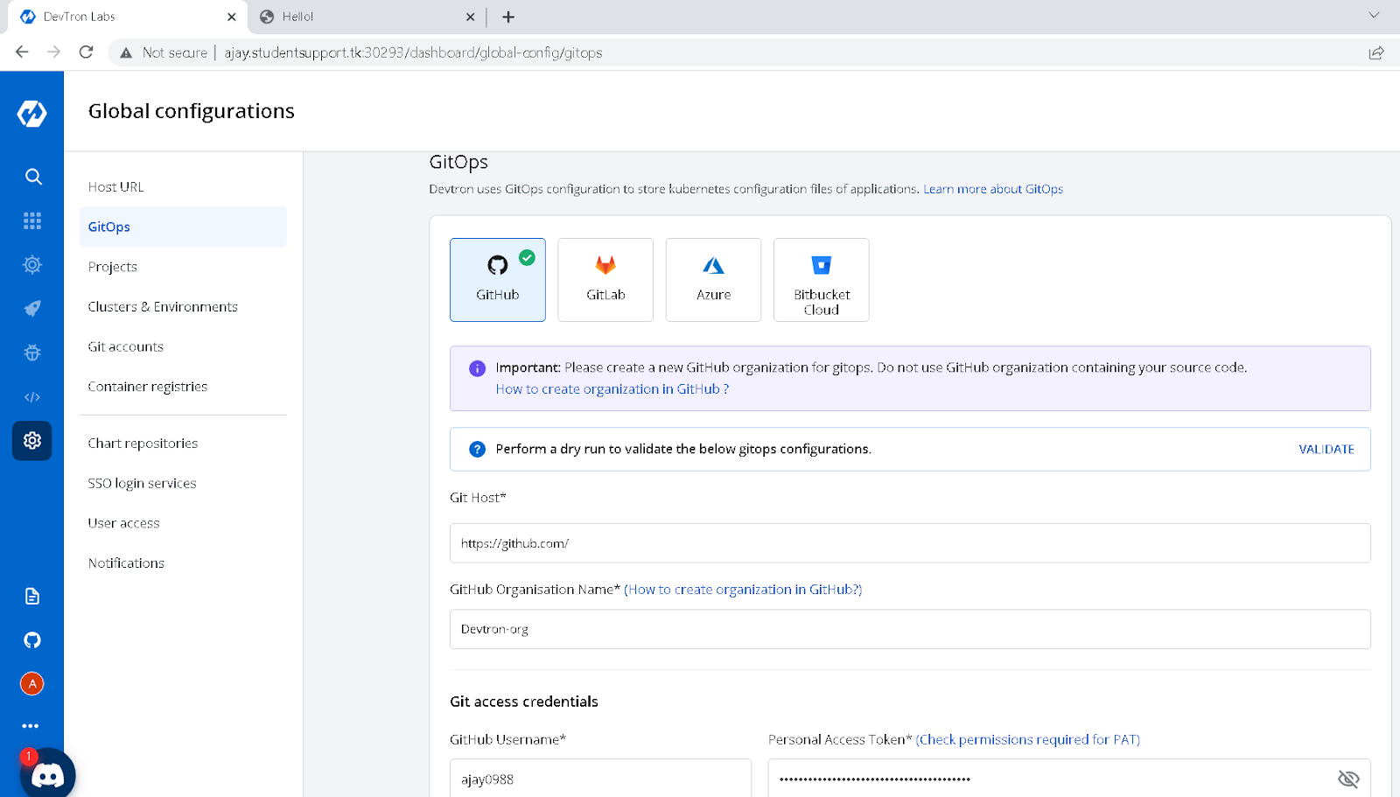Viewport: 1400px width, 797px height.
Task: Focus the GitHub Organisation Name field
Action: click(x=910, y=629)
